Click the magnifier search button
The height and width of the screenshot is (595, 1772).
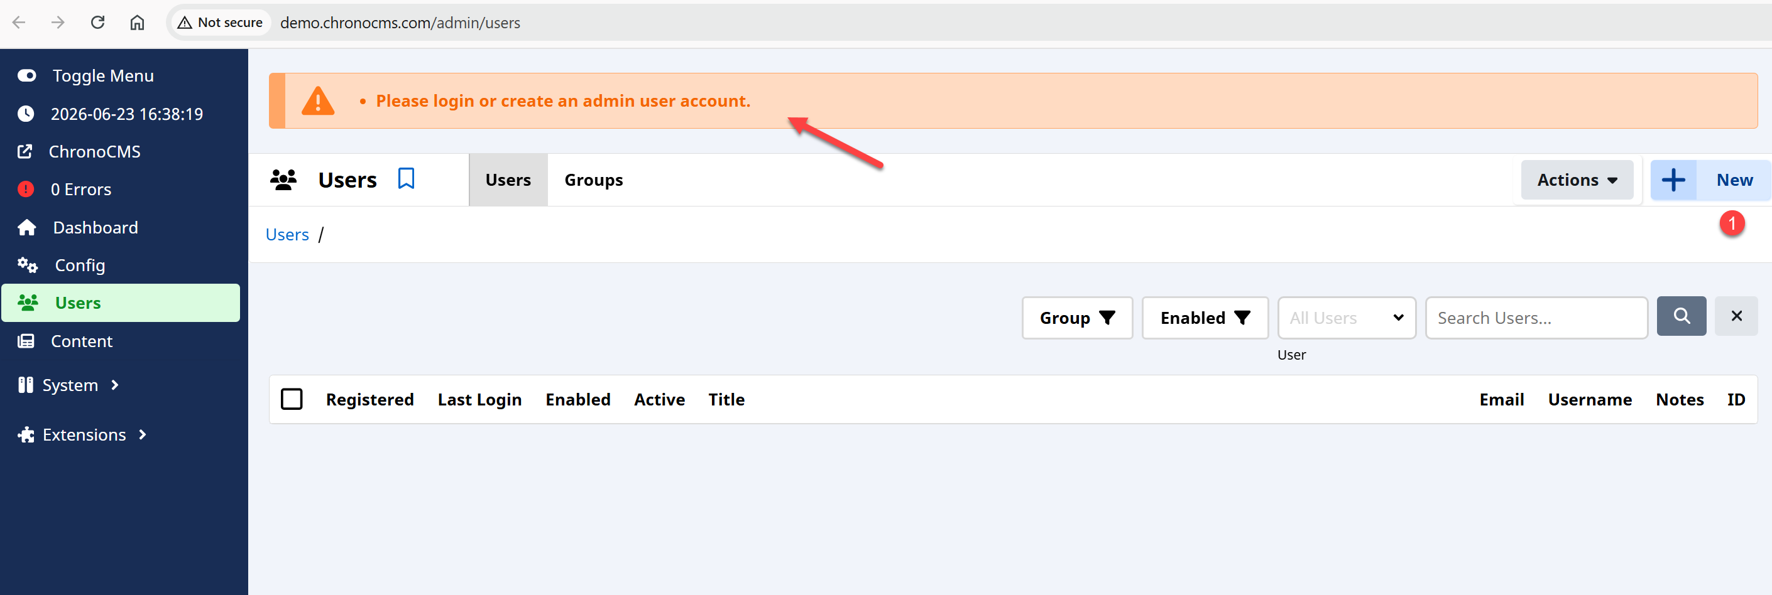(1681, 316)
